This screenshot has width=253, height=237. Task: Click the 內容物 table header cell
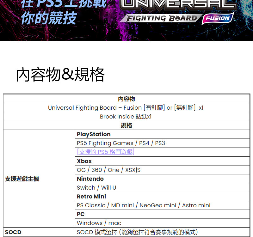pos(126,99)
